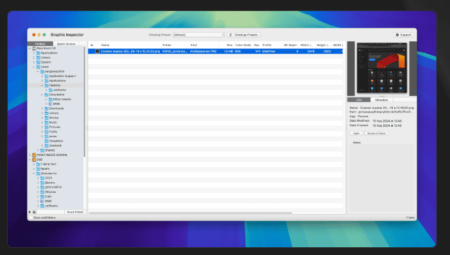Click the screenshot preview thumbnail
Viewport: 450px width, 255px height.
click(x=382, y=68)
